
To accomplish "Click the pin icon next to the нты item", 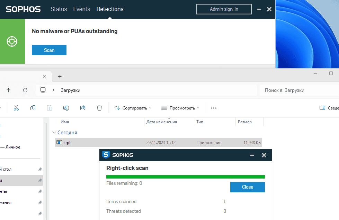I will click(40, 191).
